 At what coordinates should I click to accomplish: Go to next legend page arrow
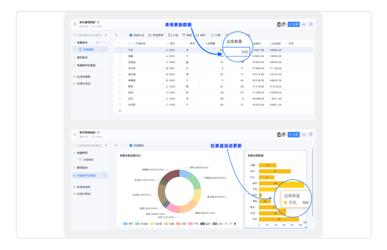click(x=235, y=224)
